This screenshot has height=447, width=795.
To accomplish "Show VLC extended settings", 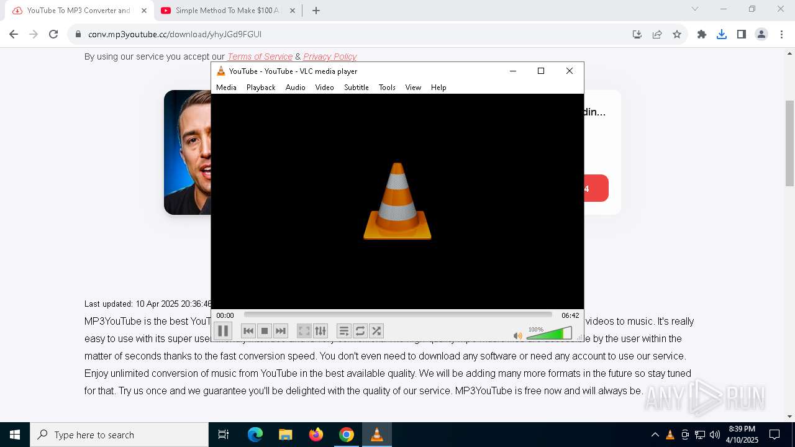I will tap(320, 331).
